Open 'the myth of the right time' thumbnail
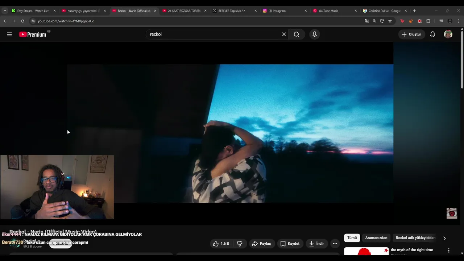Viewport: 464px width, 261px height. 366,252
